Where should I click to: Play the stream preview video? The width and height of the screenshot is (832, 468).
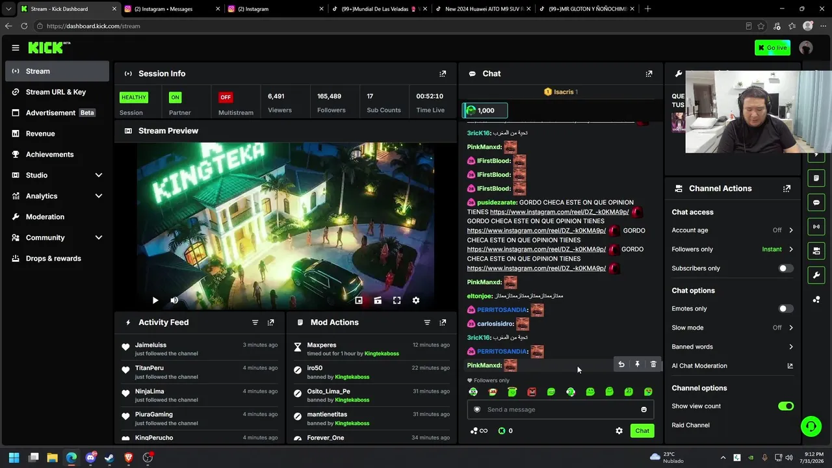155,300
